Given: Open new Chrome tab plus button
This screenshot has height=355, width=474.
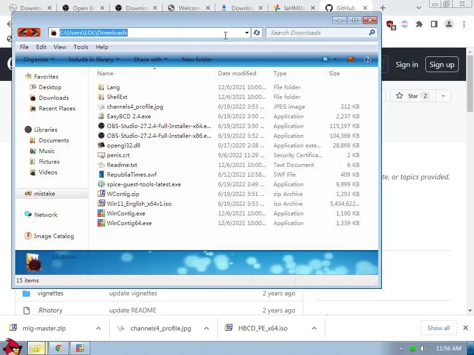Looking at the screenshot, I should 383,8.
